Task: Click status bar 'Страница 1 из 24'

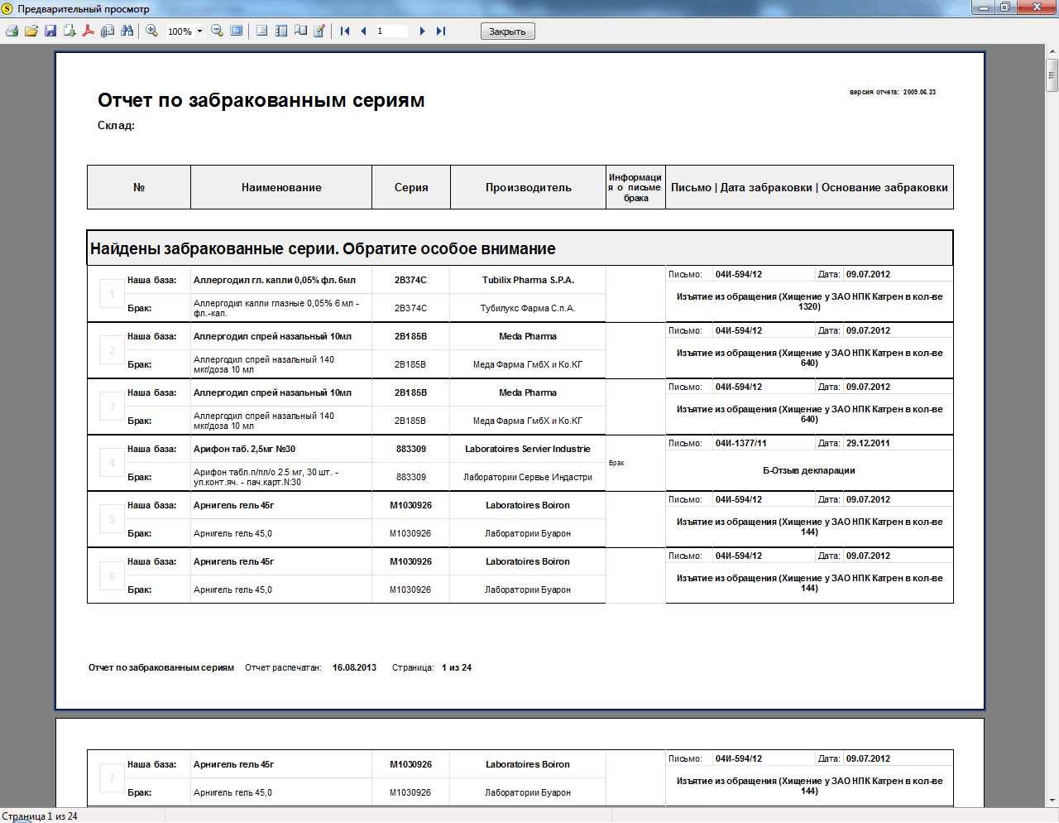Action: pyautogui.click(x=40, y=816)
